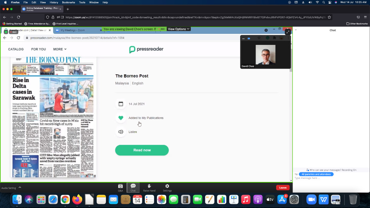This screenshot has height=208, width=370.
Task: Open Control Center in menu bar
Action: (330, 2)
